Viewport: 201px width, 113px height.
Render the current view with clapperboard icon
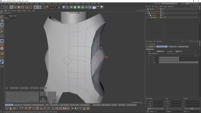click(52, 7)
